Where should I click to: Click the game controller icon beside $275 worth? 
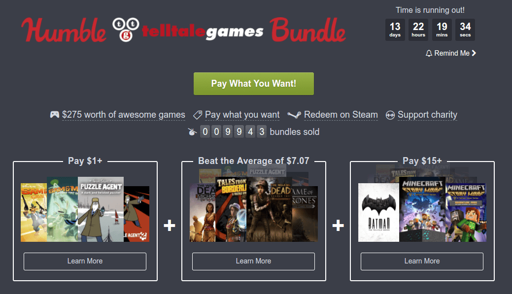point(55,115)
